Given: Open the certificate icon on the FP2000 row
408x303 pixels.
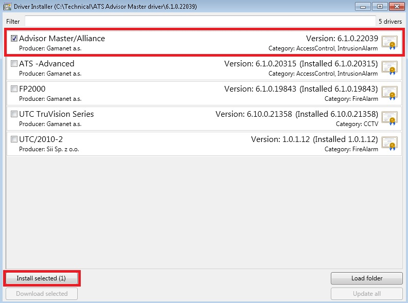Looking at the screenshot, I should [389, 94].
